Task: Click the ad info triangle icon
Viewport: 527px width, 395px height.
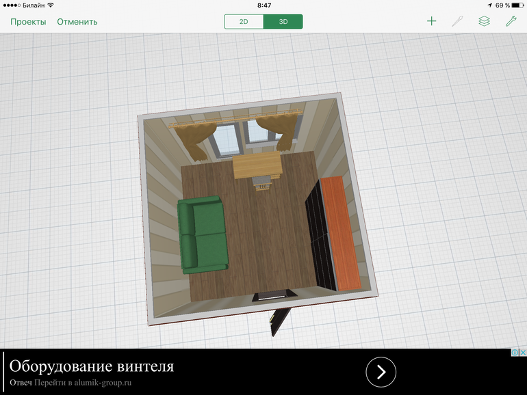Action: pyautogui.click(x=515, y=353)
